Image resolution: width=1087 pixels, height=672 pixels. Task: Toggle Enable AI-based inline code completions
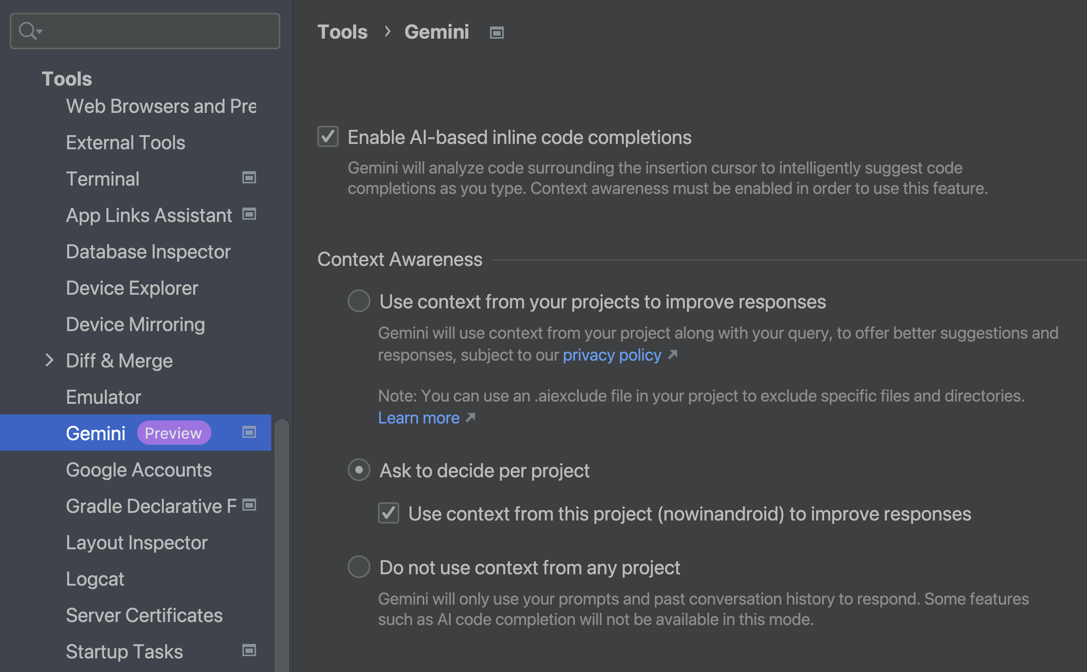coord(327,137)
